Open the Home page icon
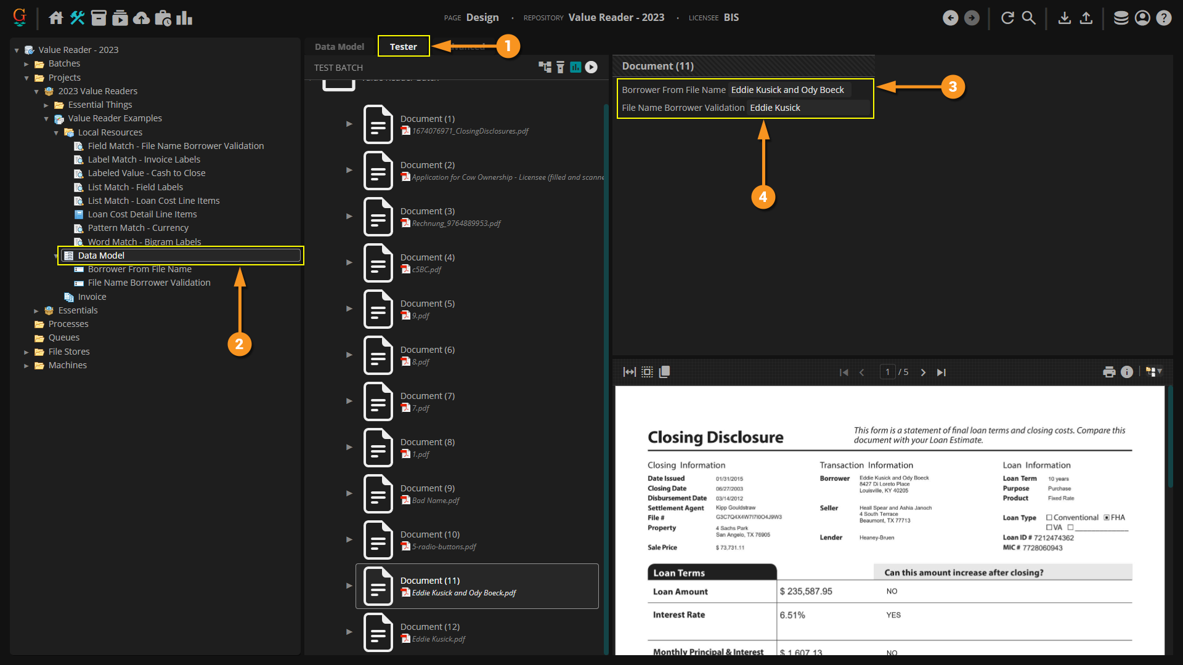Viewport: 1183px width, 665px height. 56,18
